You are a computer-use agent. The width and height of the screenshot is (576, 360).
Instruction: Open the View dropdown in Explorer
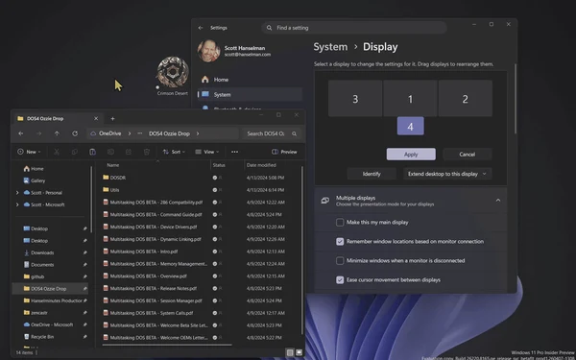206,152
